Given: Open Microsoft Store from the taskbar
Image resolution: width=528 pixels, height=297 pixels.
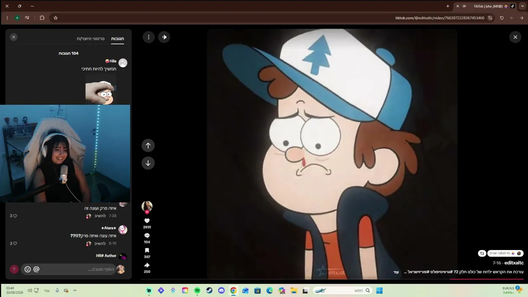Looking at the screenshot, I should [257, 290].
